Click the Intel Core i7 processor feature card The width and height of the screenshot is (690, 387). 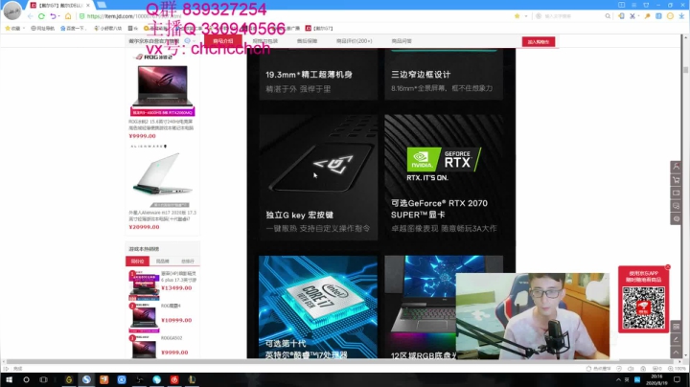(x=318, y=307)
